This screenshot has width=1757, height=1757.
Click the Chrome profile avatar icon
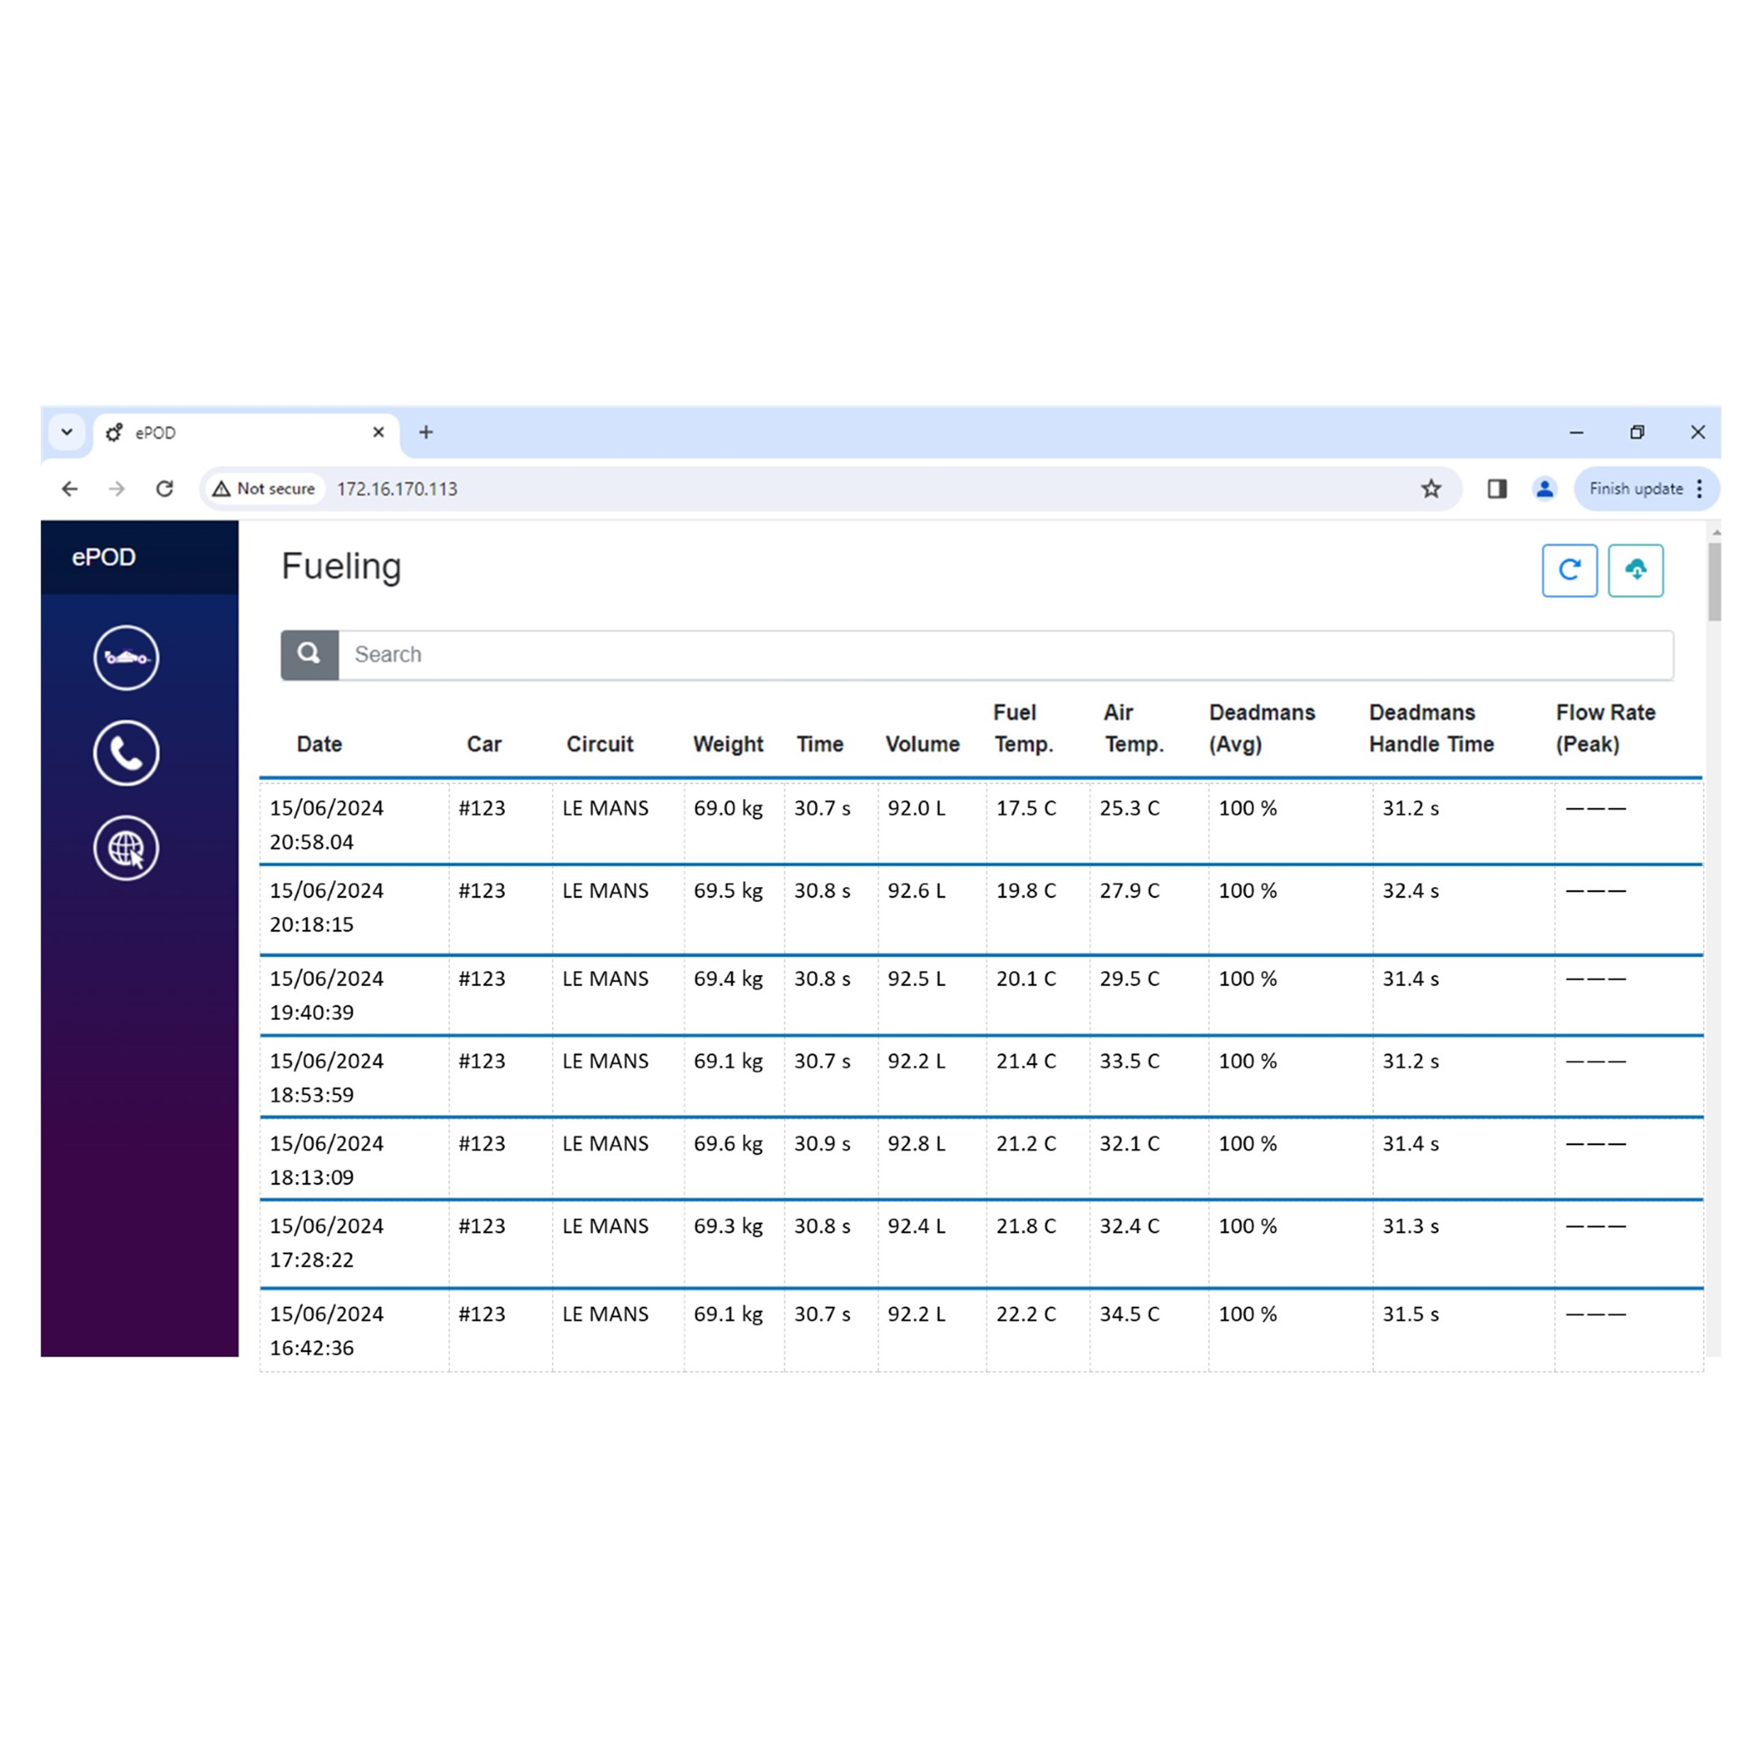(1544, 488)
